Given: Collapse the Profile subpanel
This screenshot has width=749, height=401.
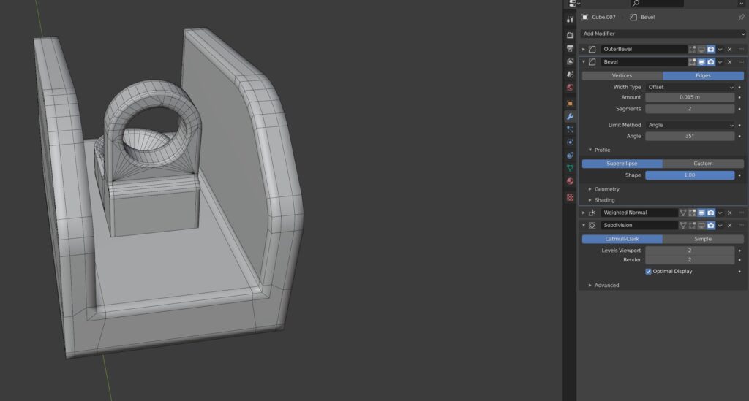Looking at the screenshot, I should [x=590, y=150].
